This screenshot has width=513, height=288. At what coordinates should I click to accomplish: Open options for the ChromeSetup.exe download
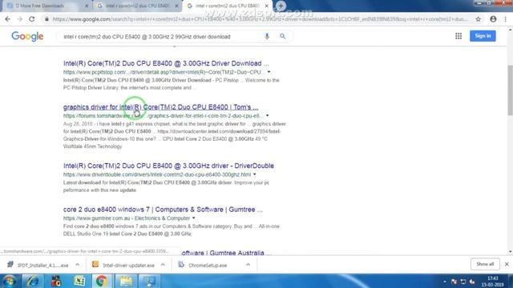(248, 265)
